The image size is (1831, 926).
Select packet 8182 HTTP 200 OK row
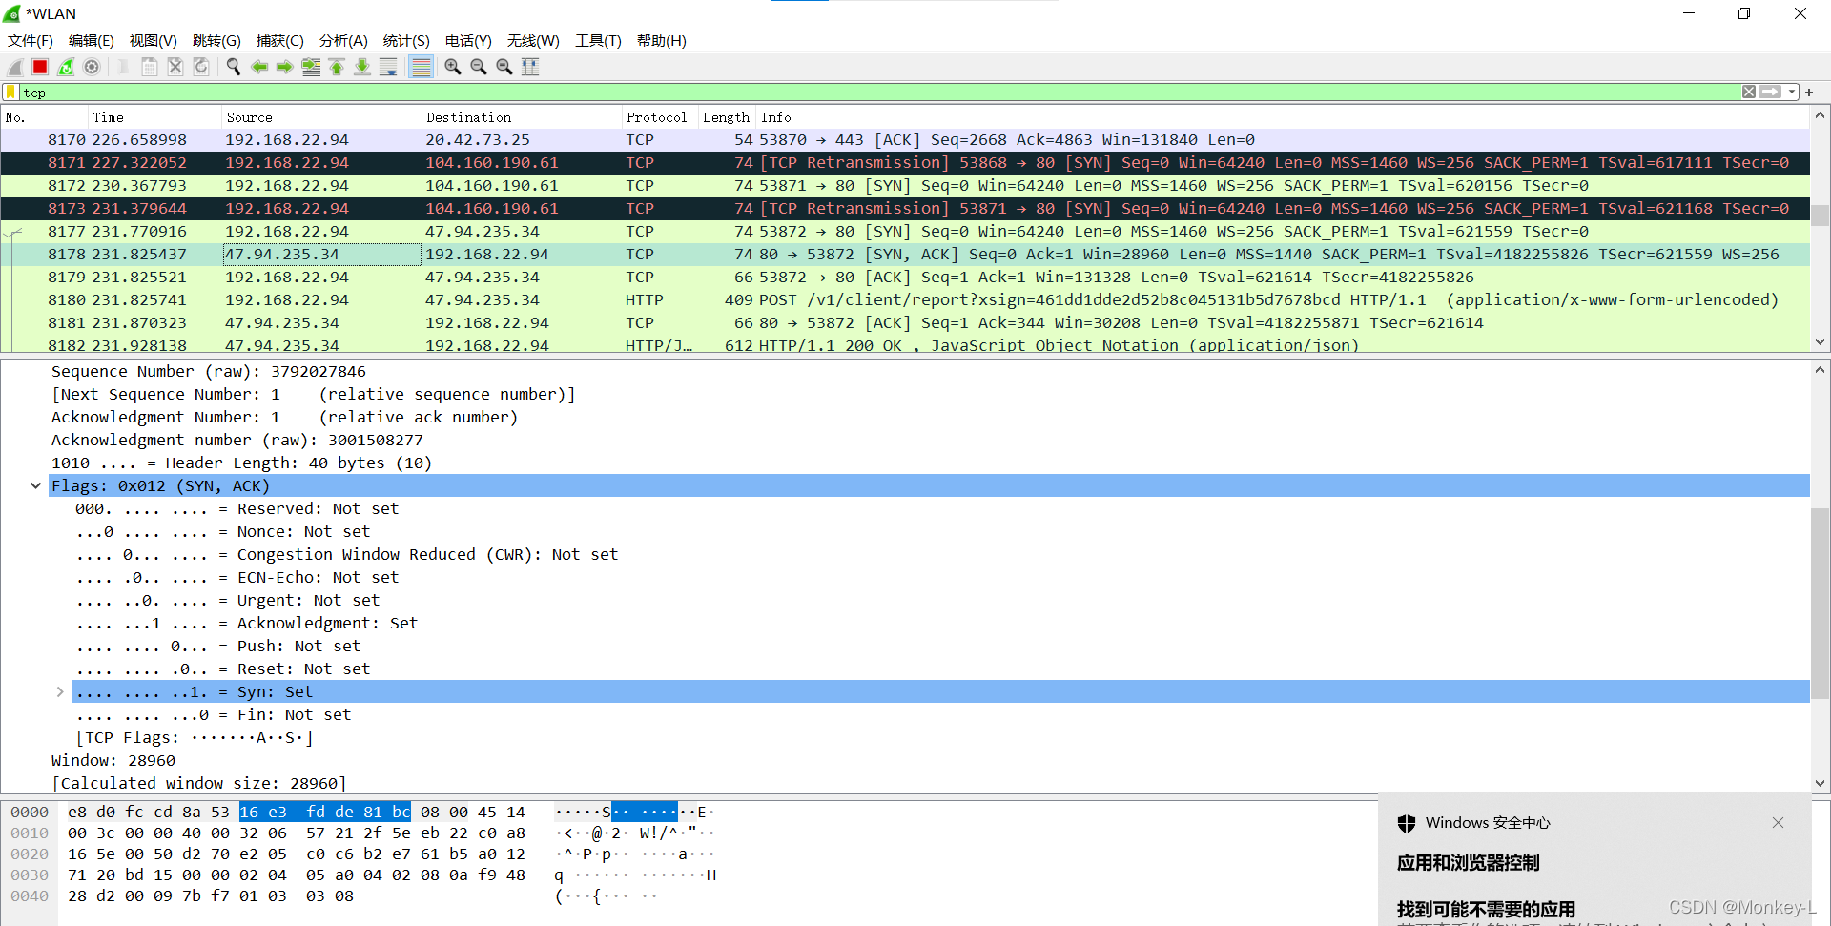tap(905, 344)
